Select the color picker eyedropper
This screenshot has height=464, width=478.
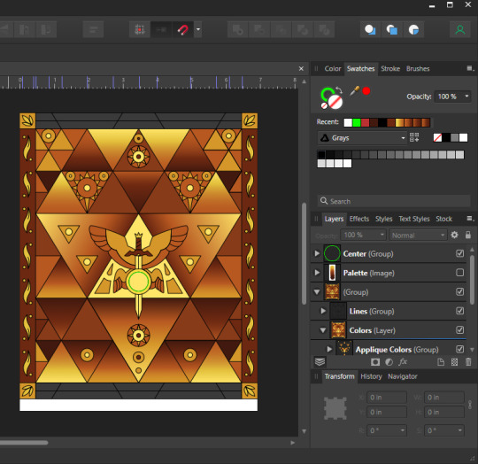(x=354, y=90)
